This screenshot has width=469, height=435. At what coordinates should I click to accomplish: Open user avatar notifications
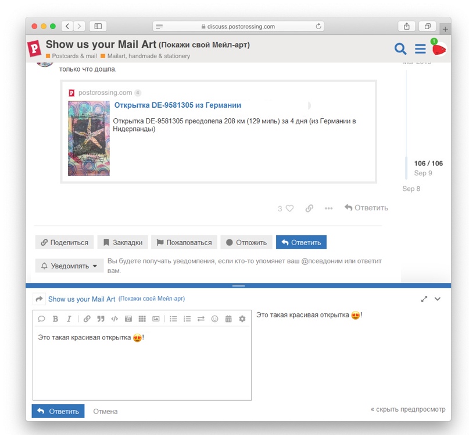click(439, 49)
